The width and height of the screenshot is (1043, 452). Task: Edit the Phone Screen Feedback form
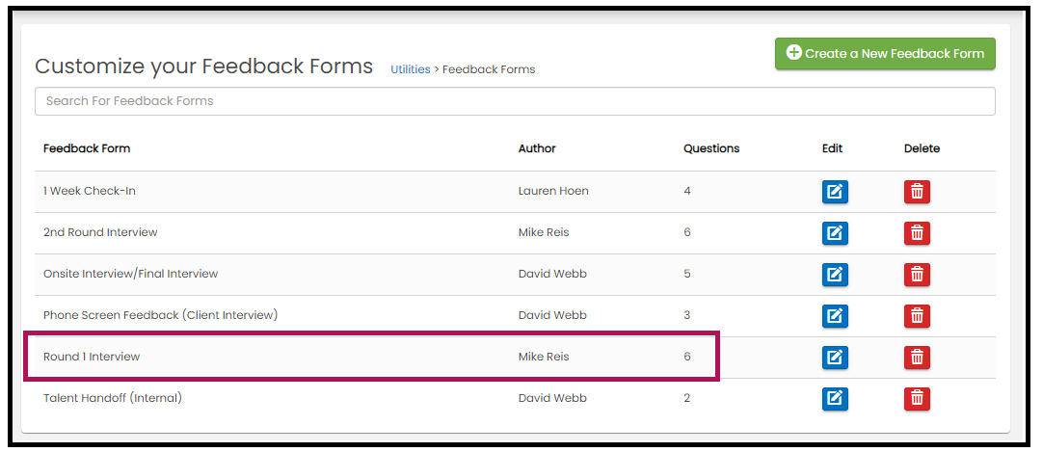835,316
